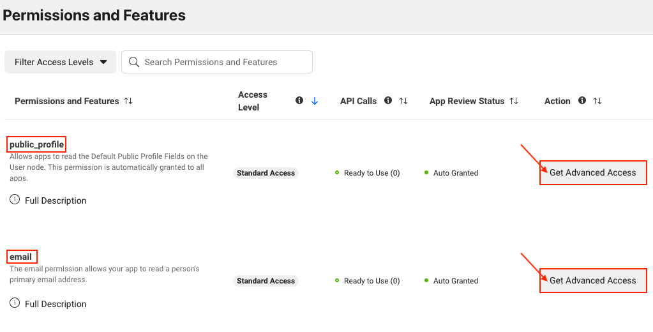Screen dimensions: 653x332
Task: Click the public_profile permission name
Action: (x=36, y=144)
